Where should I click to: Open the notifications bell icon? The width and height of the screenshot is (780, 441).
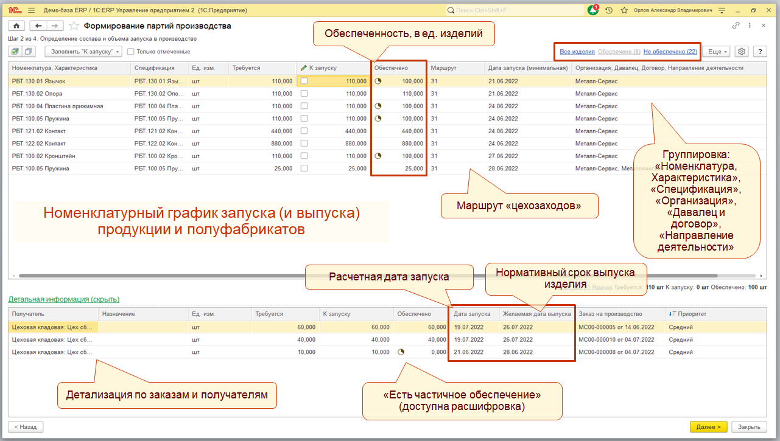(592, 10)
